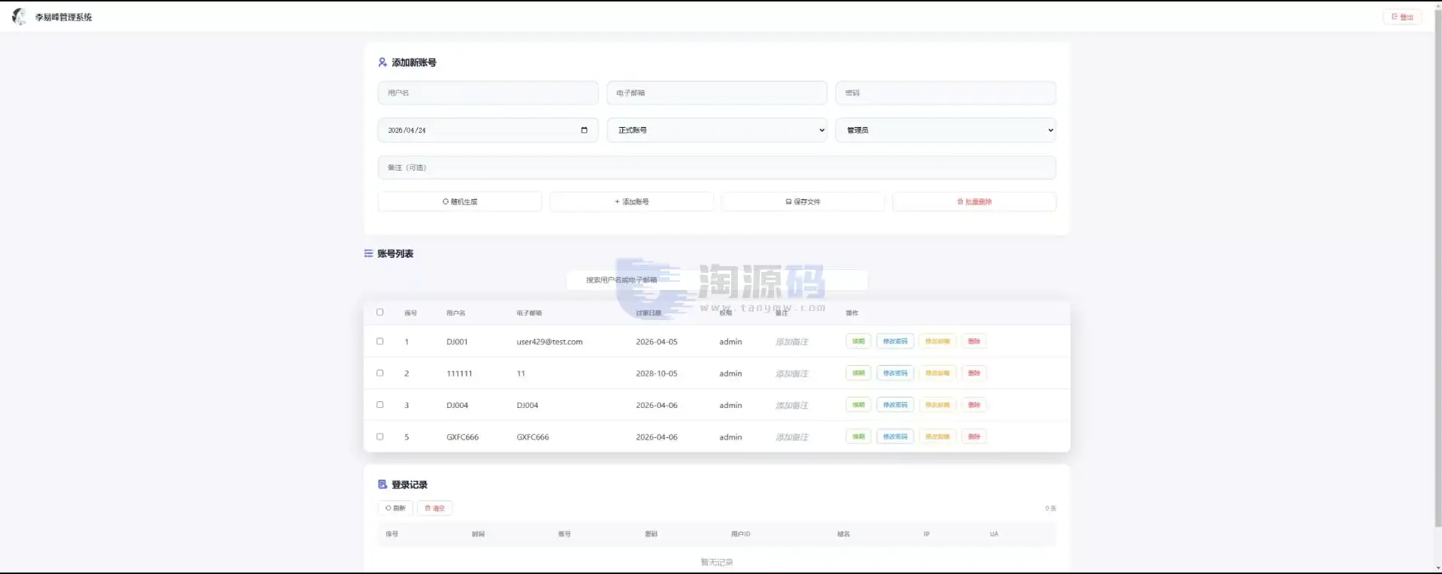The height and width of the screenshot is (574, 1442).
Task: Click yellow 修改邮箱 button for GXFC666
Action: (x=937, y=437)
